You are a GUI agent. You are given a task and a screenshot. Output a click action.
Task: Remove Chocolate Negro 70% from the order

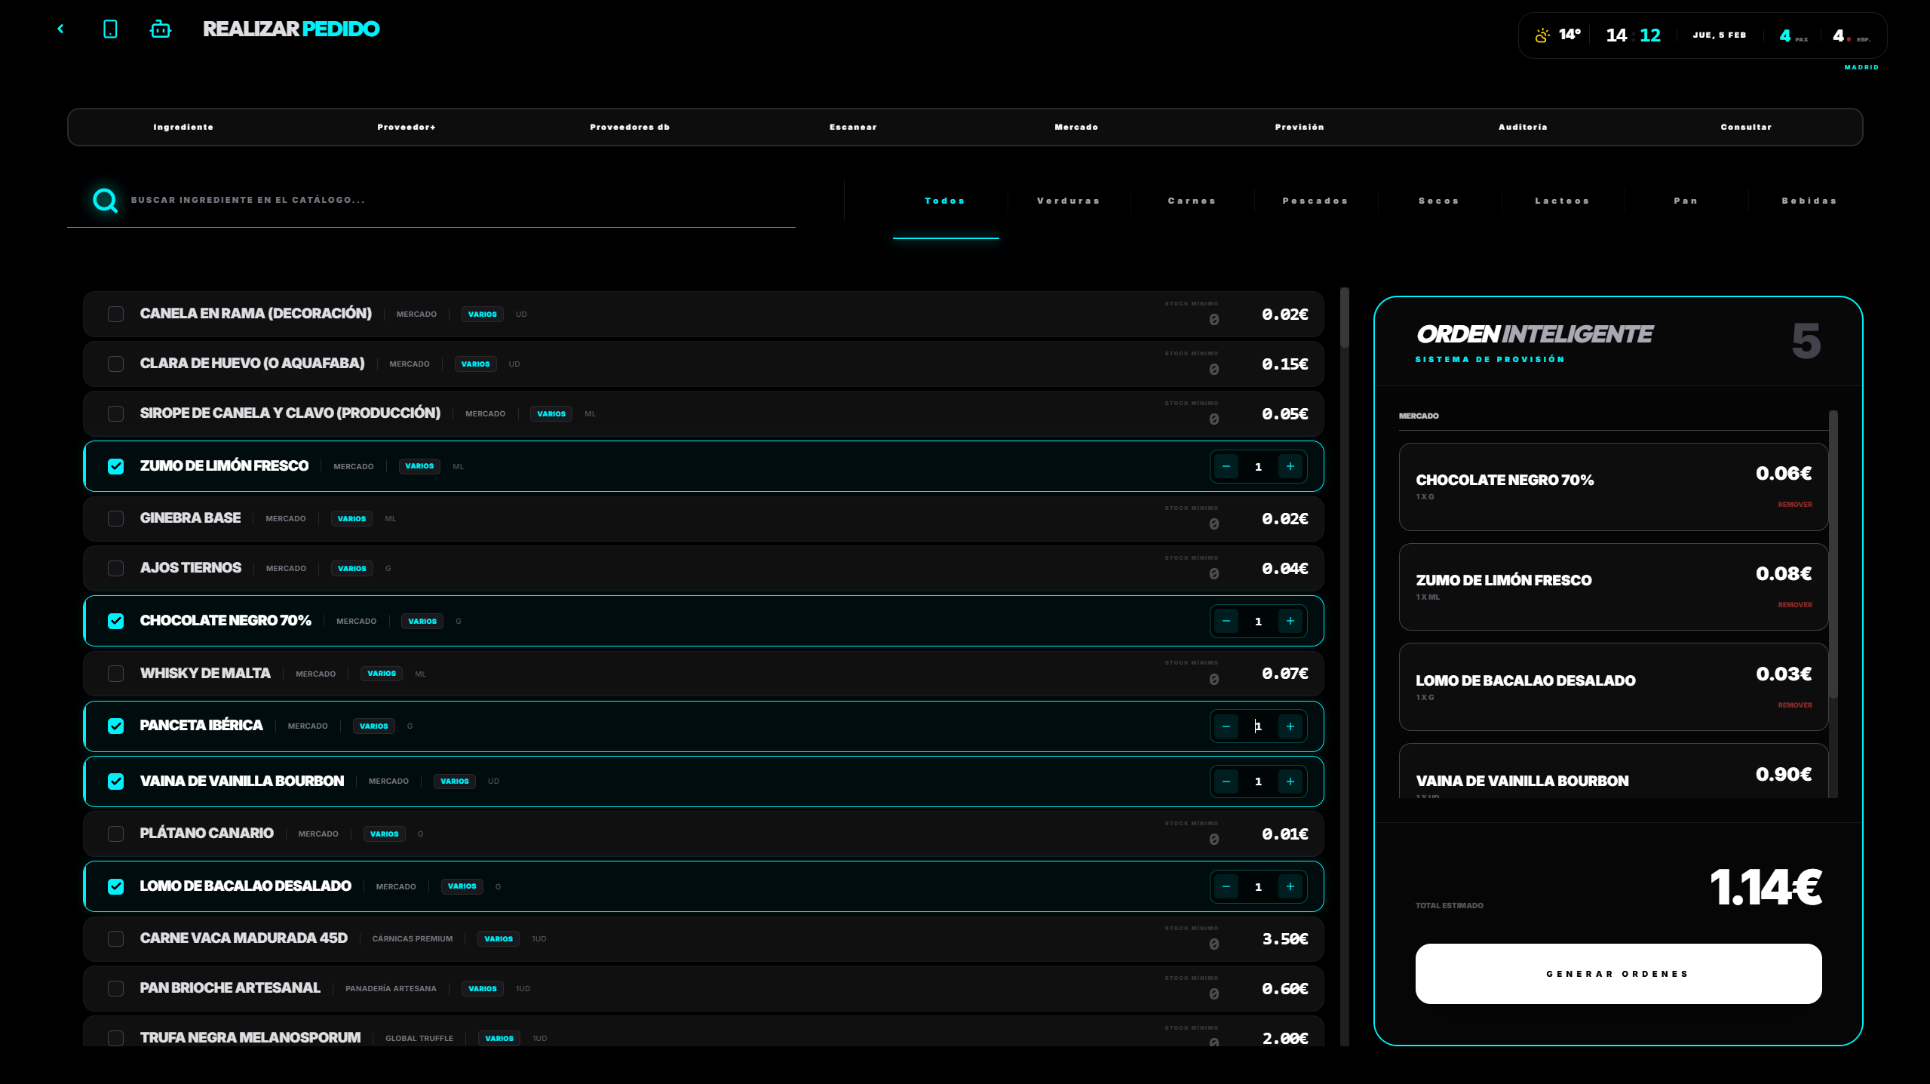(x=1793, y=504)
